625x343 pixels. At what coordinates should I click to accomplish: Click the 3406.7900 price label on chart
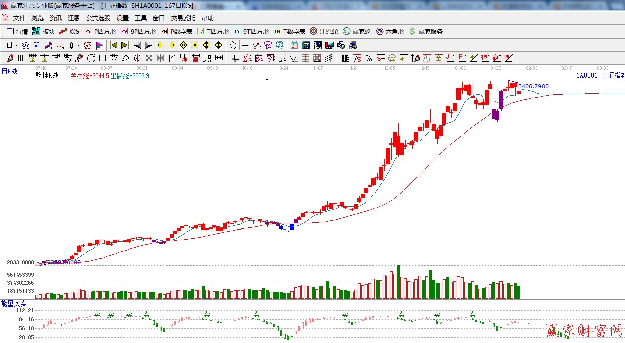pyautogui.click(x=533, y=87)
